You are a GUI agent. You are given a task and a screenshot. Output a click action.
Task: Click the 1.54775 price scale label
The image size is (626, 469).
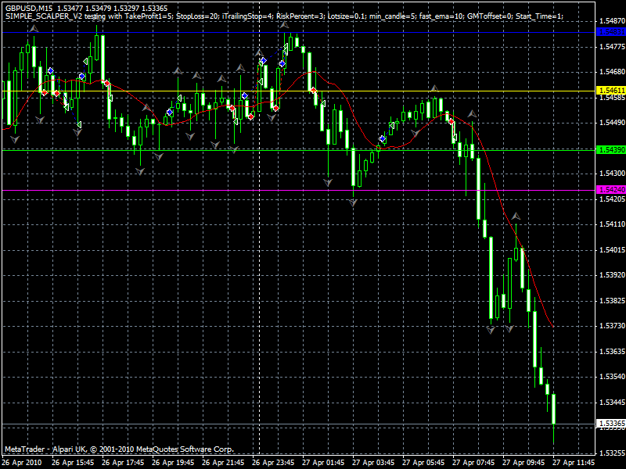(x=612, y=47)
